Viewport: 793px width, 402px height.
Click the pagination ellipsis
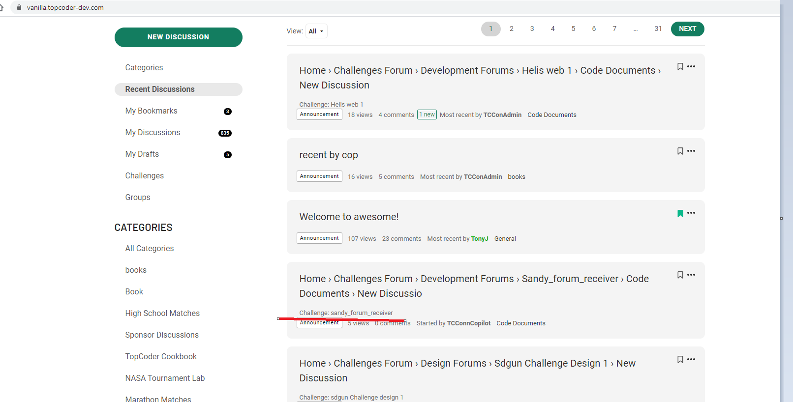636,29
